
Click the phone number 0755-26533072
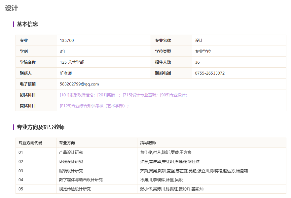(x=210, y=73)
